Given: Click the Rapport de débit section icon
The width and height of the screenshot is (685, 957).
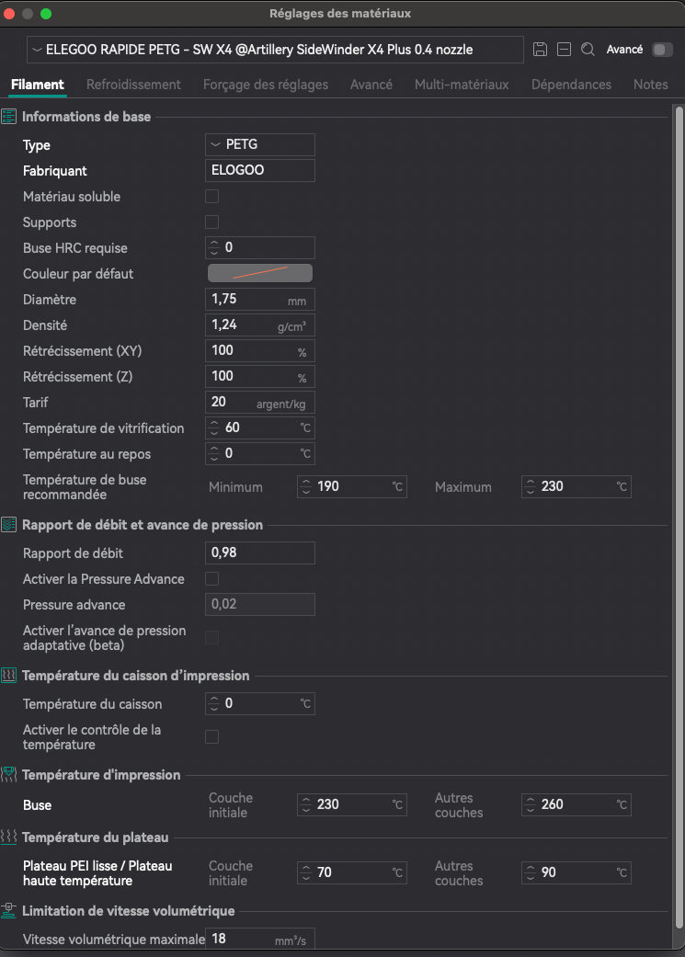Looking at the screenshot, I should (x=9, y=525).
